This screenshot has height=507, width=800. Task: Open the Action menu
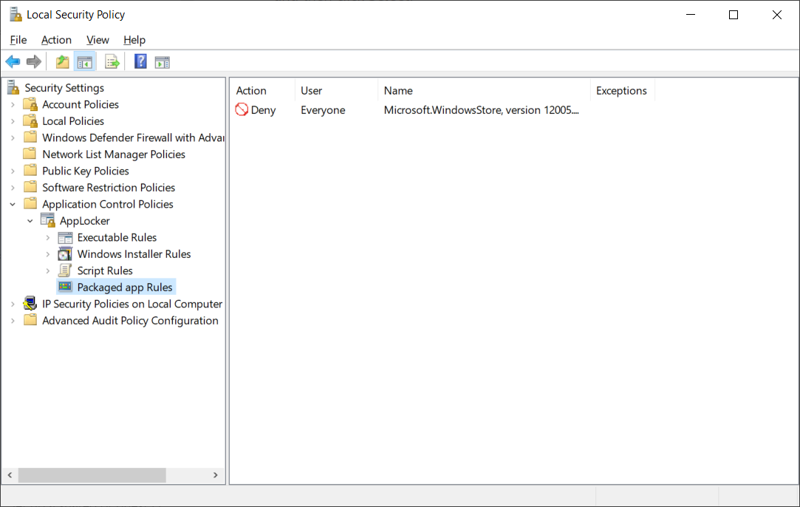(56, 40)
